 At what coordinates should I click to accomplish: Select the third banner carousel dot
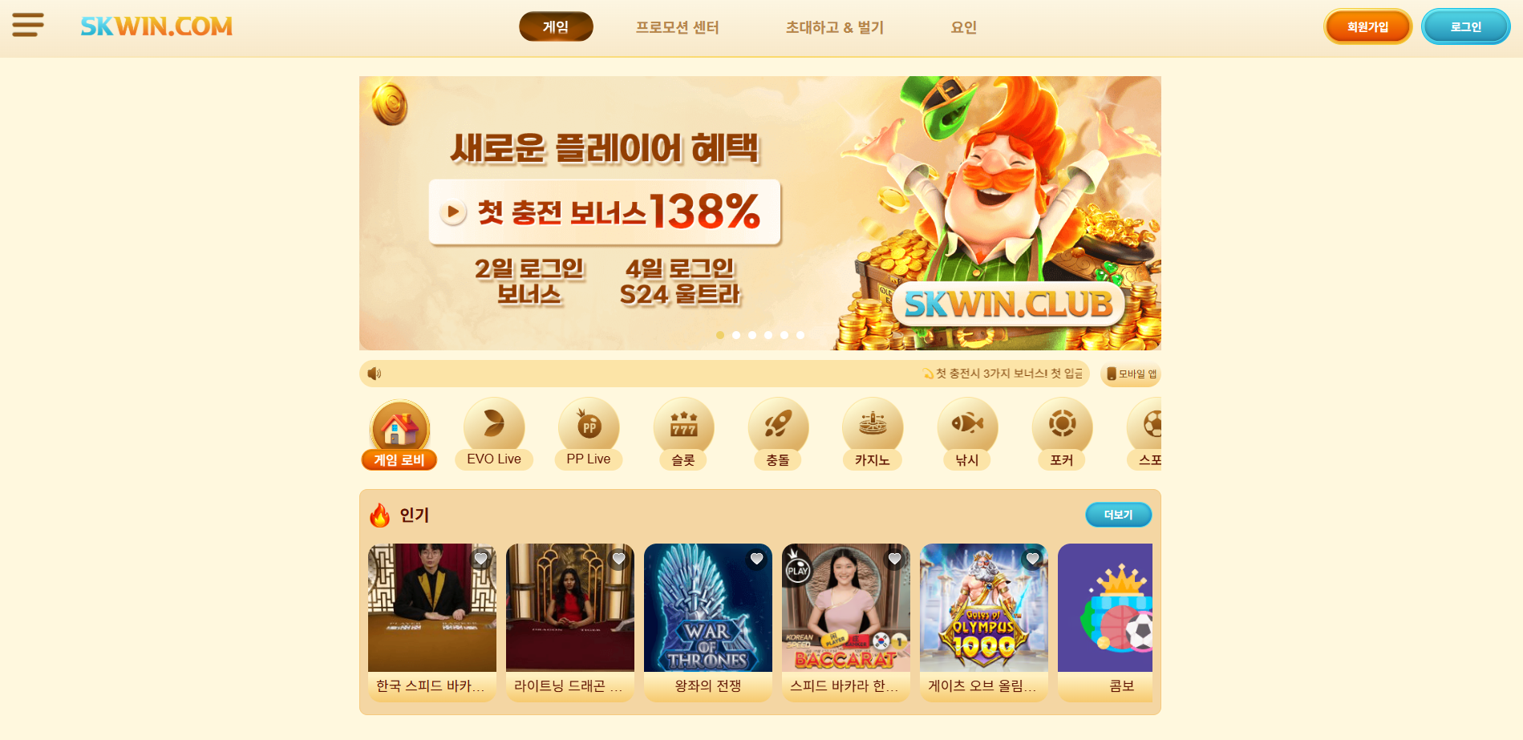click(752, 335)
